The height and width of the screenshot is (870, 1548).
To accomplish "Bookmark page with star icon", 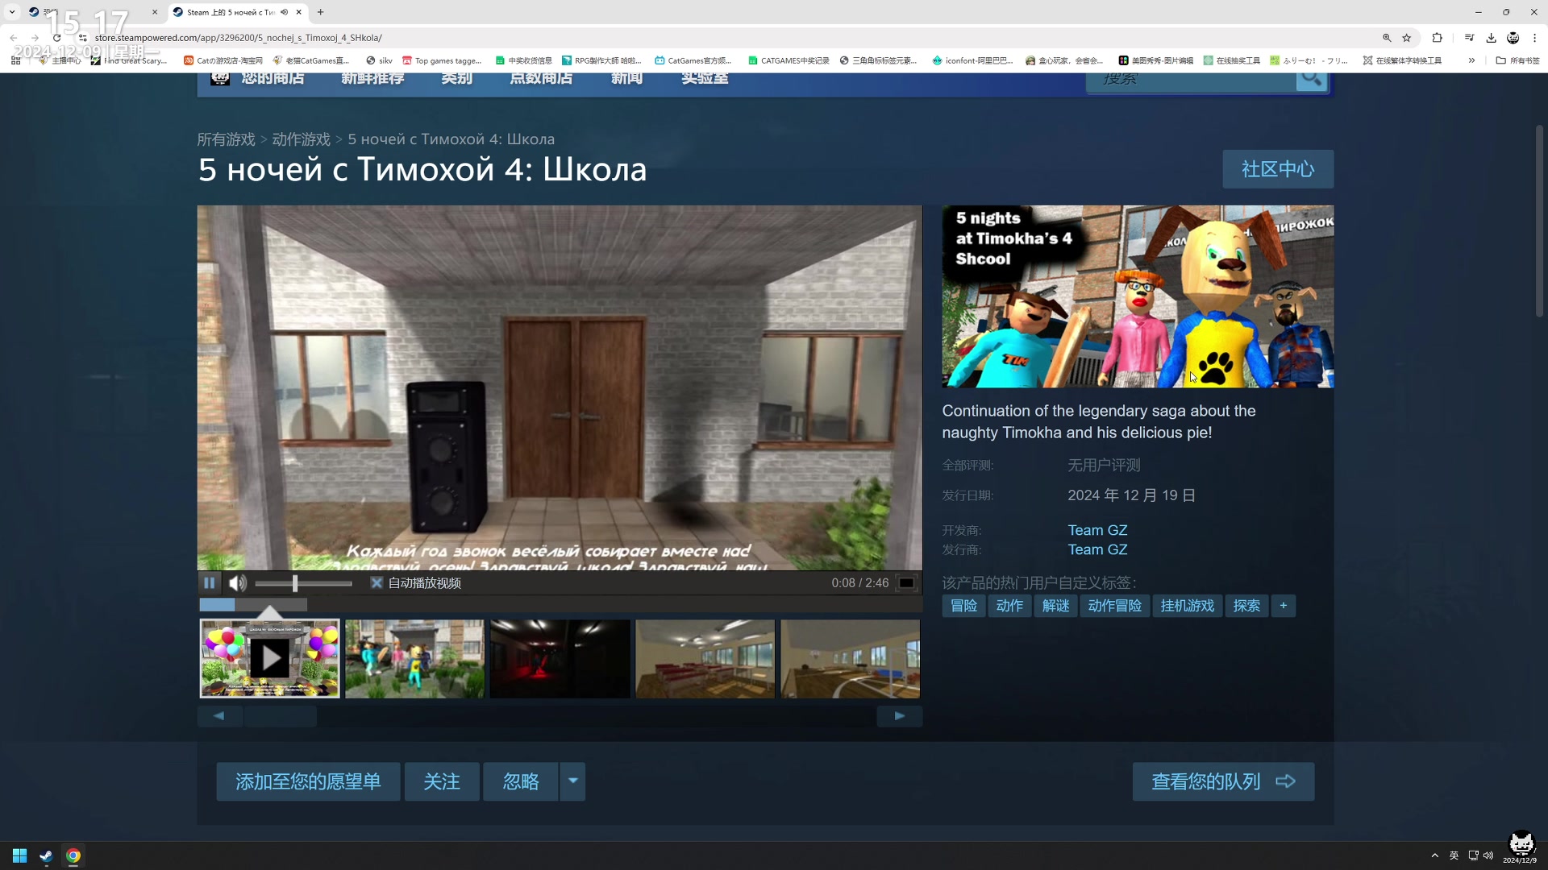I will (1407, 38).
